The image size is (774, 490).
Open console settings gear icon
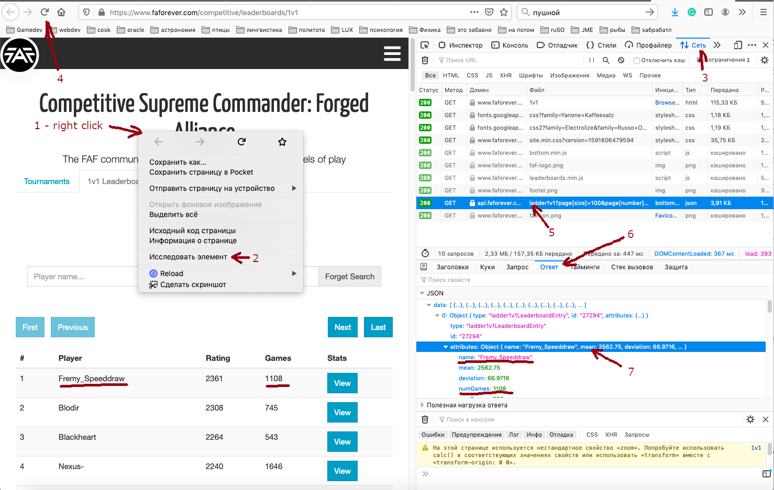[750, 419]
